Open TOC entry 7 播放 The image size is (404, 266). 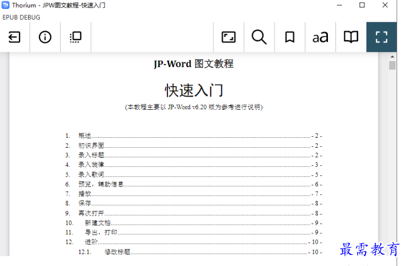point(193,194)
